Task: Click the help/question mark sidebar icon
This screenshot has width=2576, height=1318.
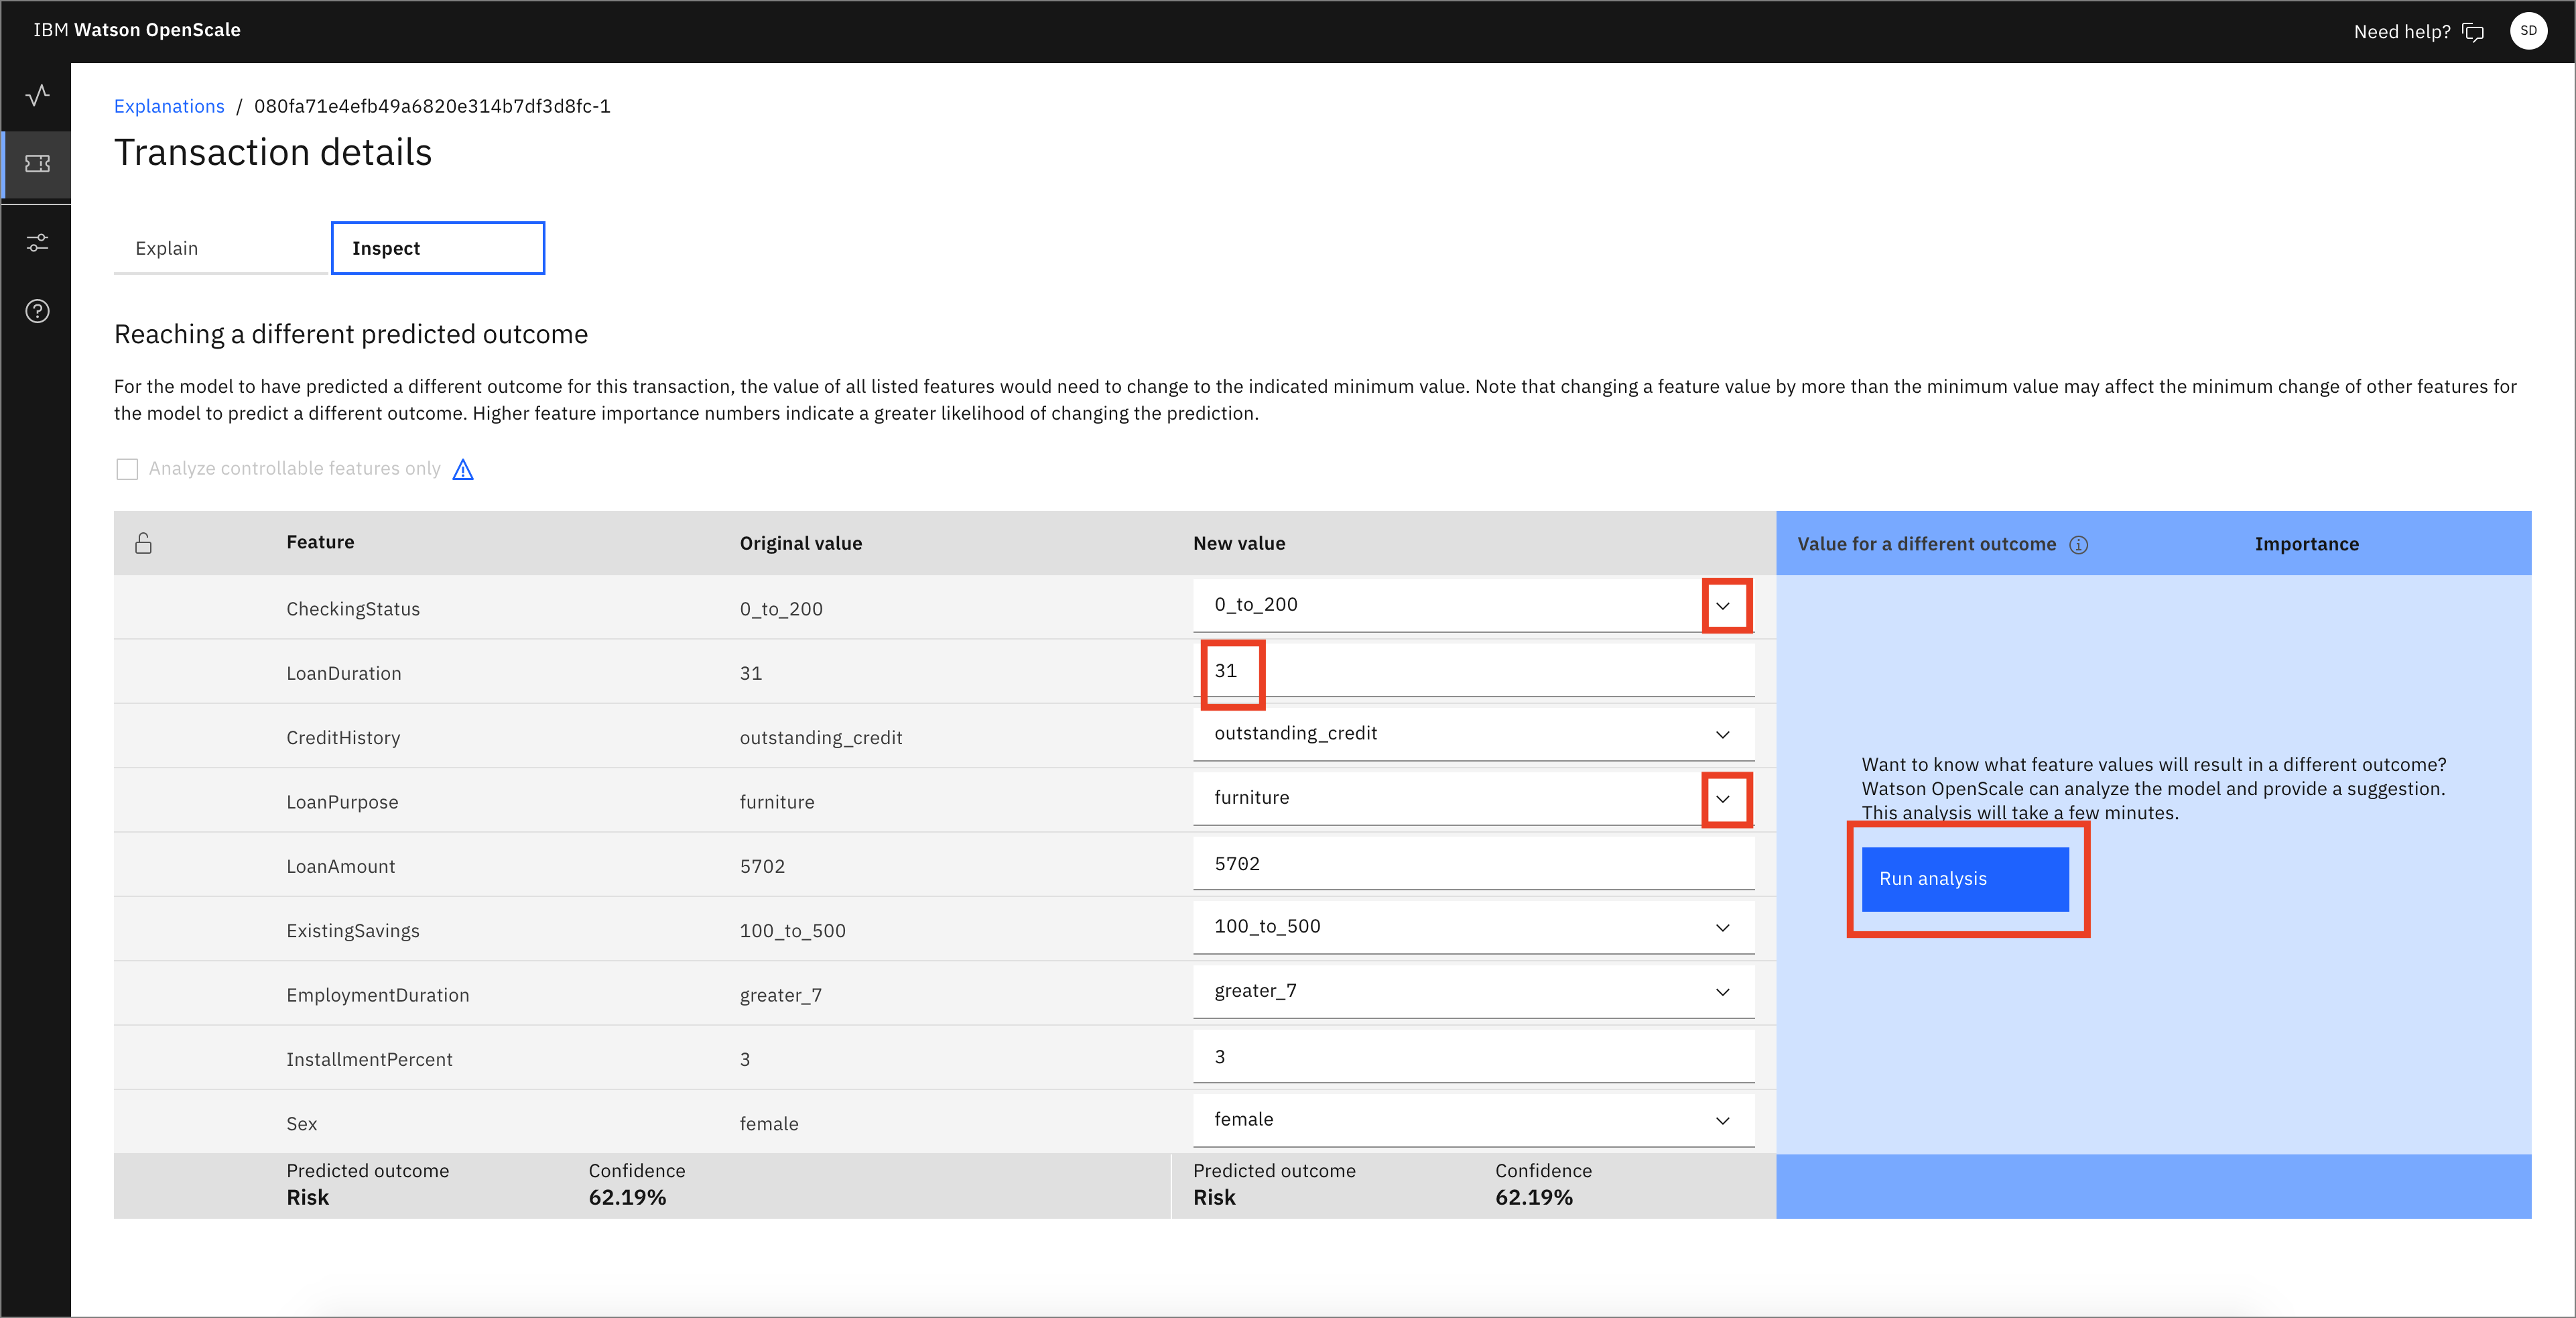Action: click(37, 311)
